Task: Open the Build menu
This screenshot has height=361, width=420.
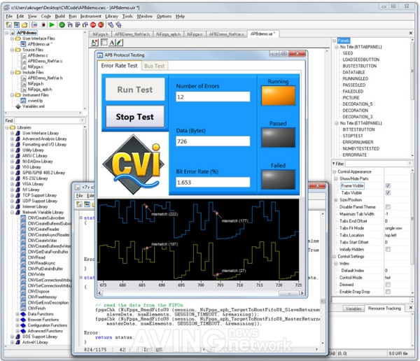Action: [59, 16]
